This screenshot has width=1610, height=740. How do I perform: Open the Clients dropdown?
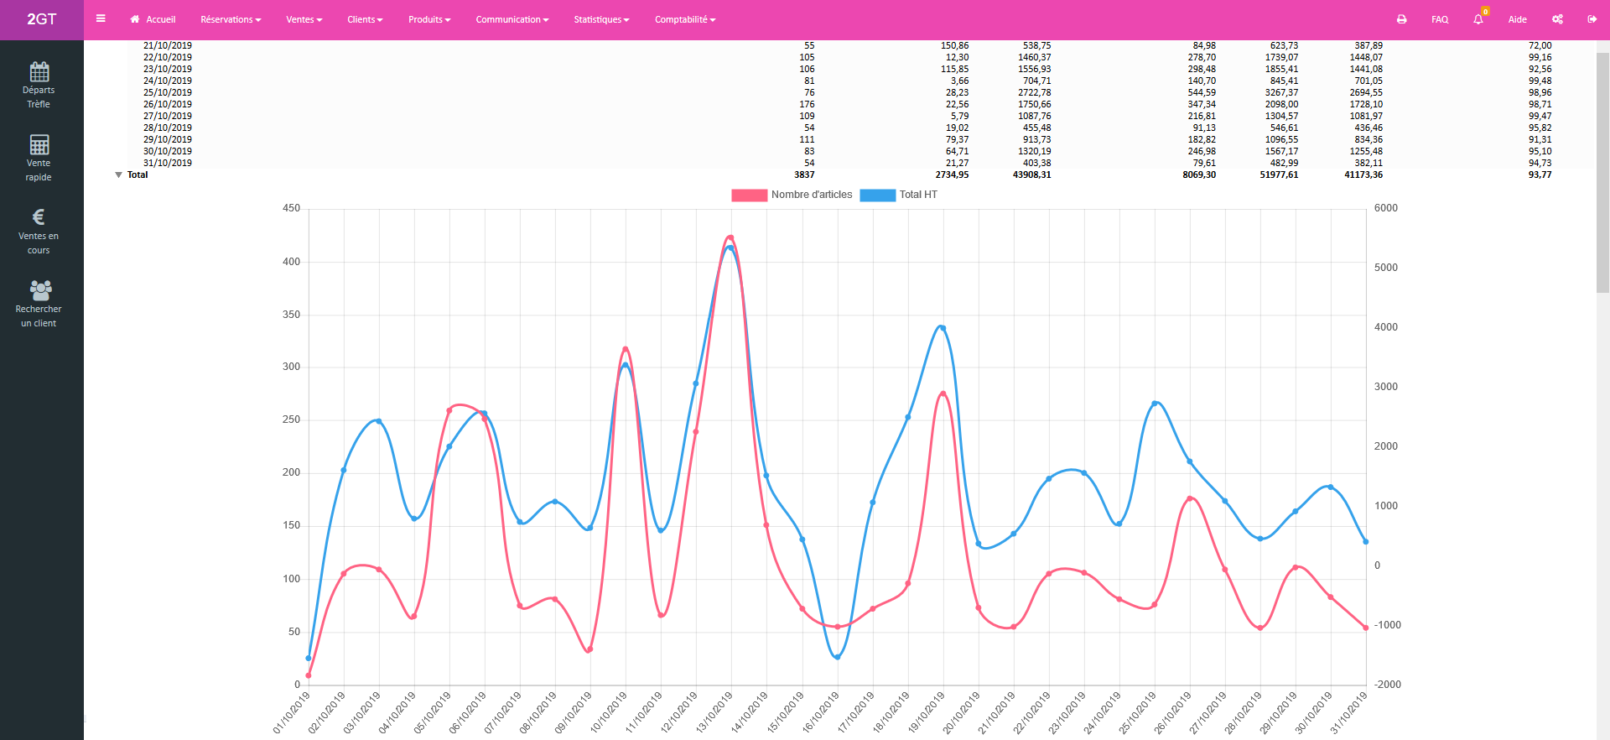(365, 19)
